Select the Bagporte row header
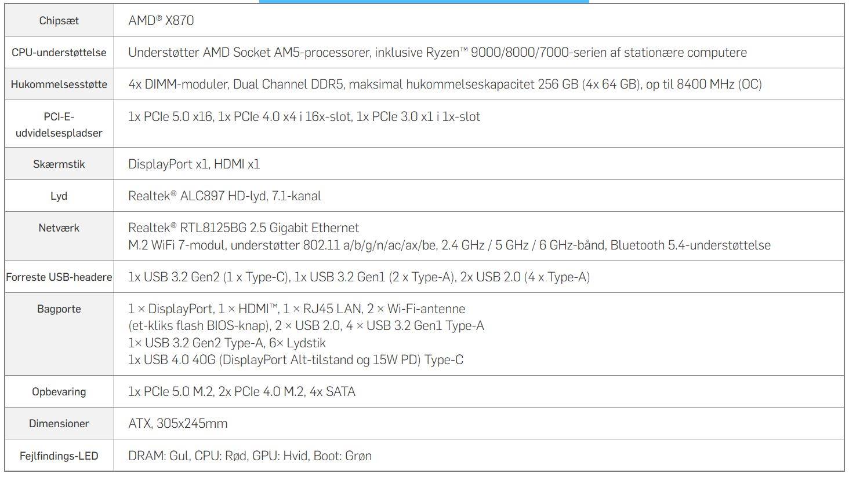The width and height of the screenshot is (849, 477). (x=59, y=309)
